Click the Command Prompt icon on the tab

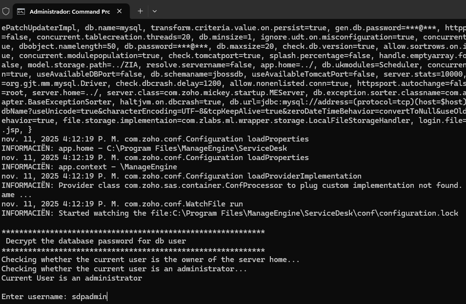point(21,12)
